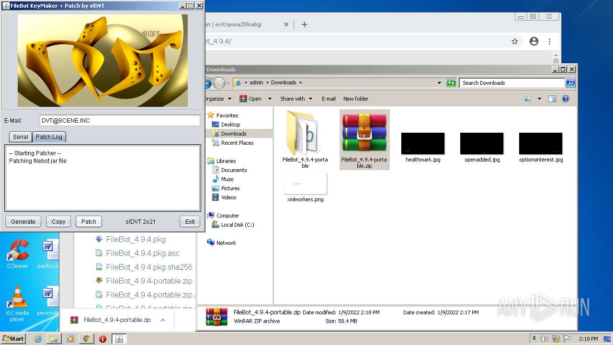Select the Patch Log tab
Viewport: 613px width, 345px height.
pos(49,137)
